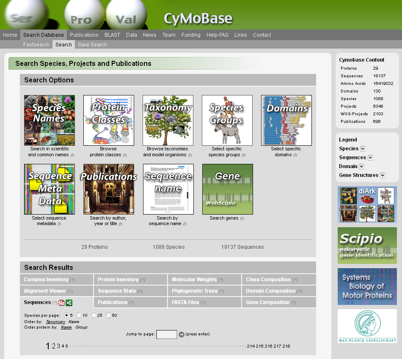The image size is (402, 359).
Task: Expand the Domain legend
Action: (361, 166)
